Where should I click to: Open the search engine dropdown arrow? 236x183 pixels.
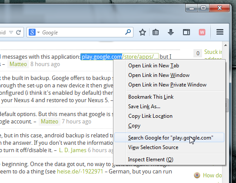(38, 32)
